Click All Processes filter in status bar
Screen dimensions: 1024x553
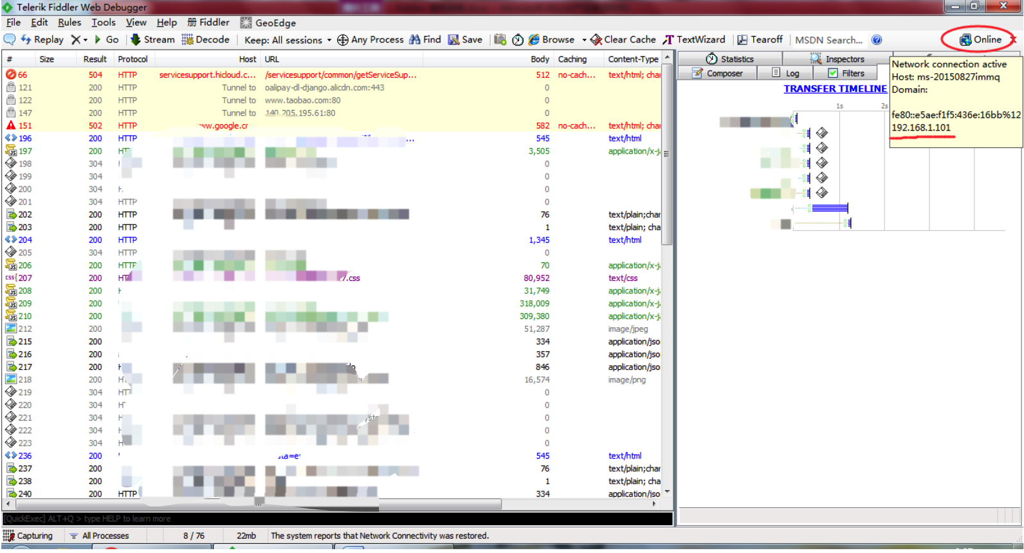point(100,536)
